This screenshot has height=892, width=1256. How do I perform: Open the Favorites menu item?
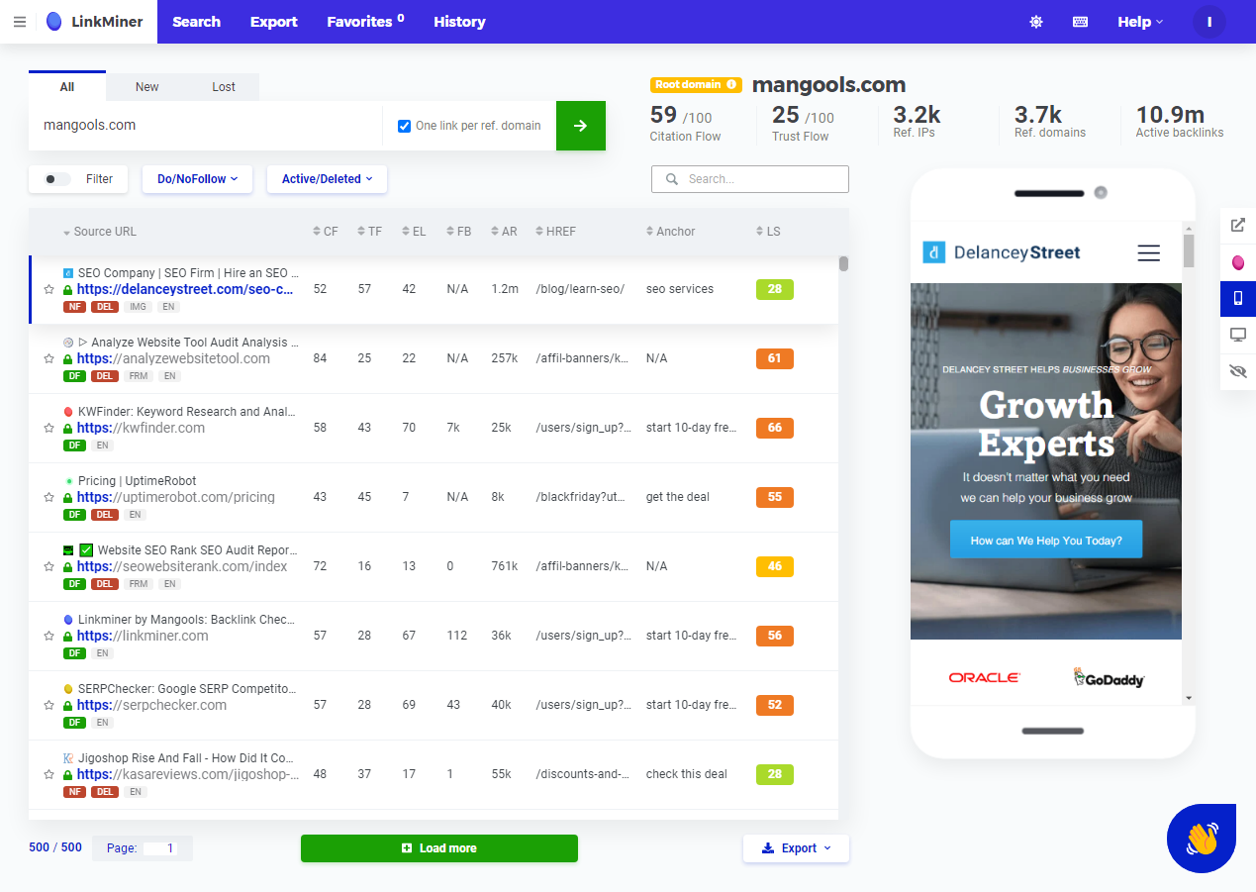click(x=365, y=22)
